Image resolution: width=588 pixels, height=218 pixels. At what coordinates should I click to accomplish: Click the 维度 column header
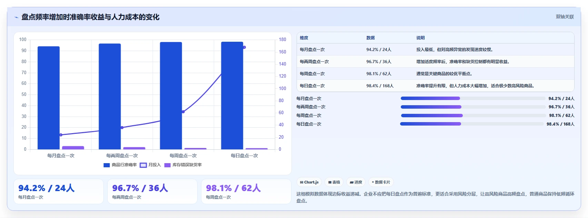304,38
